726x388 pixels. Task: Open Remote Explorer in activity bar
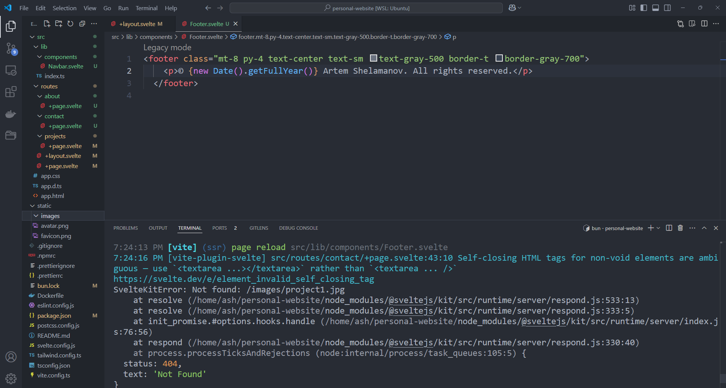point(11,70)
